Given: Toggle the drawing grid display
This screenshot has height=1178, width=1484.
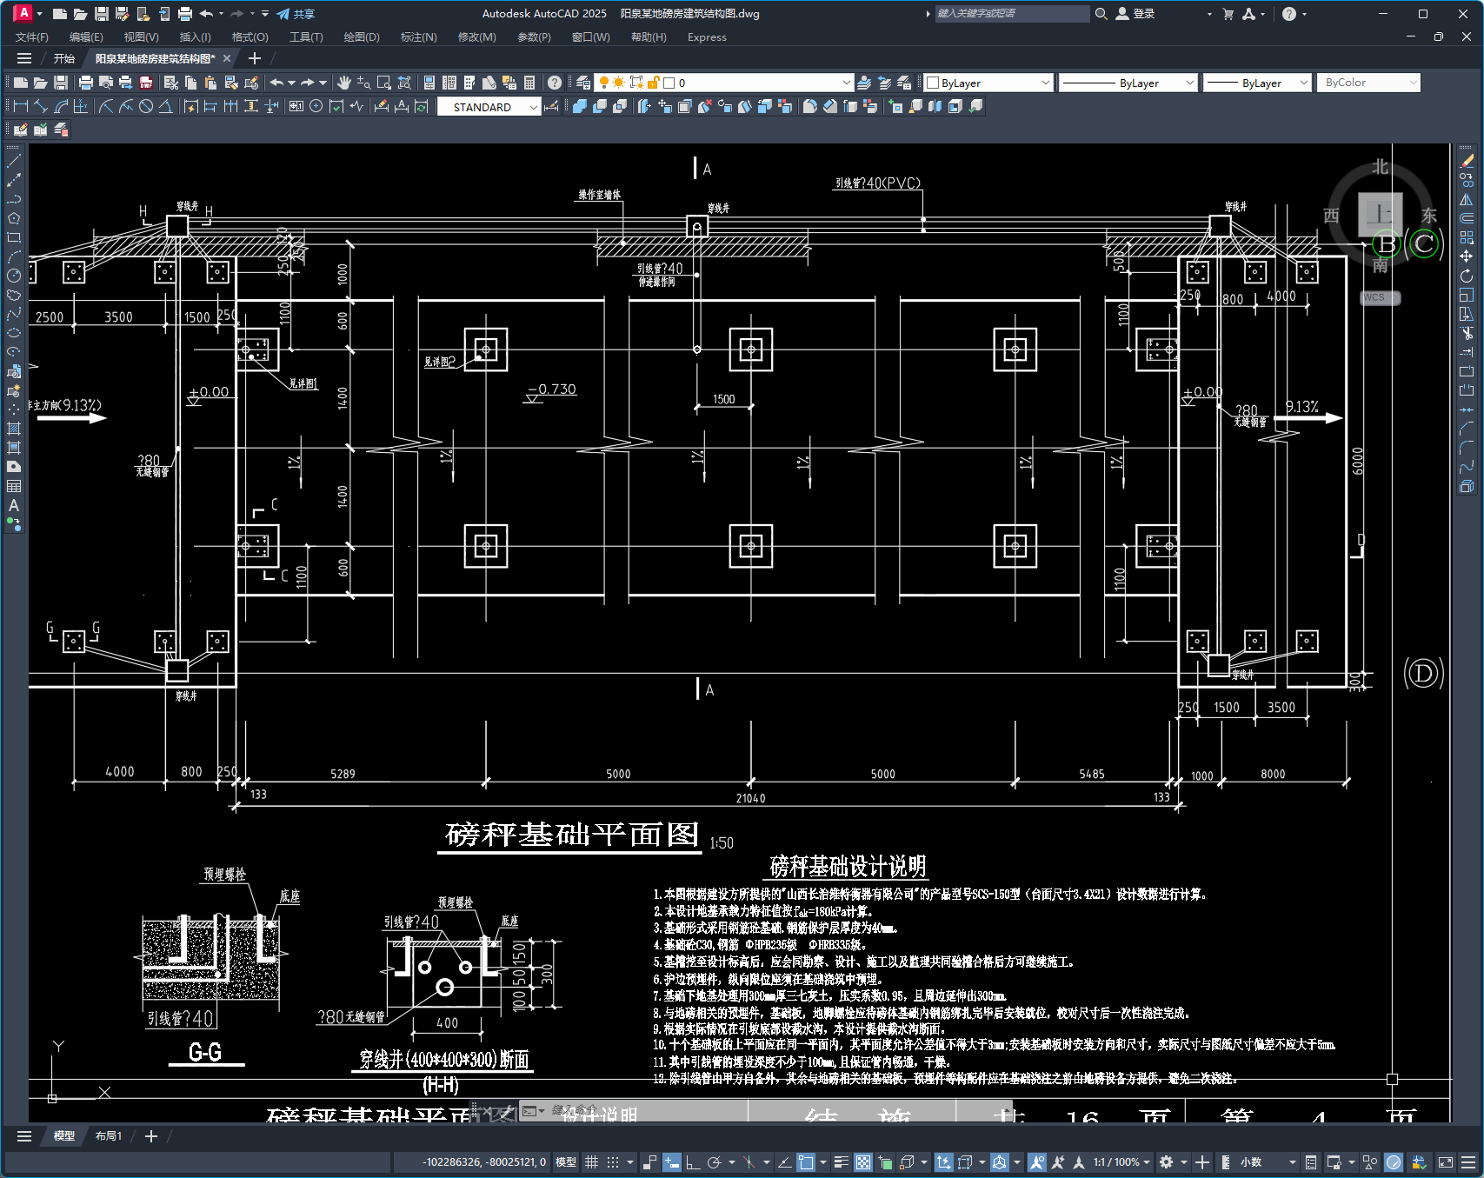Looking at the screenshot, I should (x=591, y=1162).
